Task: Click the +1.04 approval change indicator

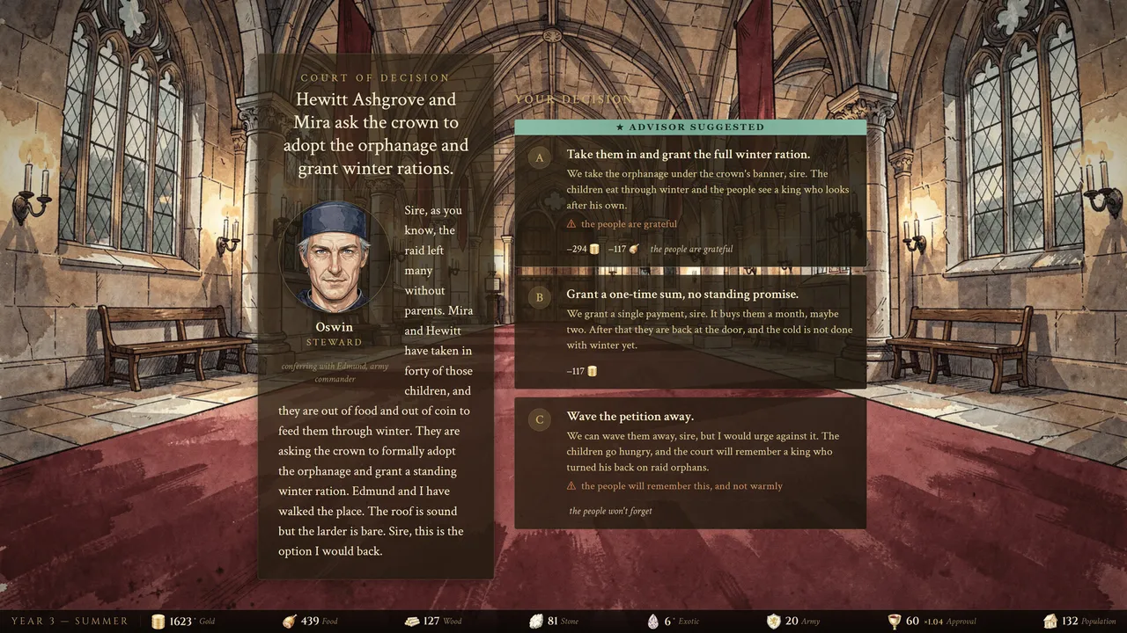Action: coord(932,622)
